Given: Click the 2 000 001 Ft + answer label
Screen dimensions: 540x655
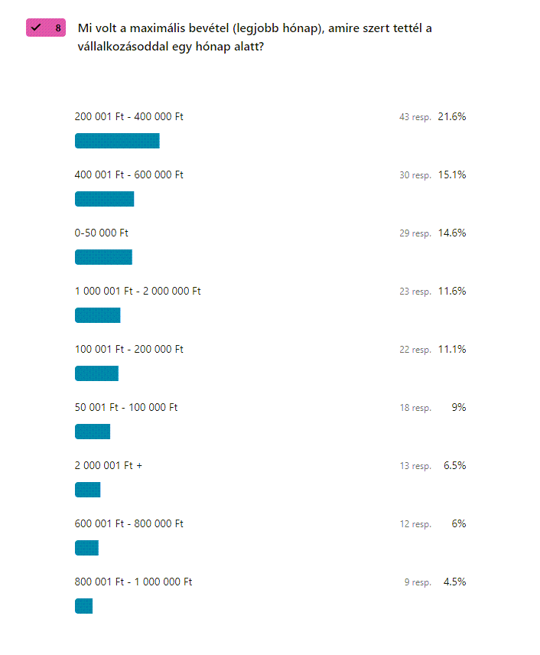Looking at the screenshot, I should pyautogui.click(x=108, y=465).
